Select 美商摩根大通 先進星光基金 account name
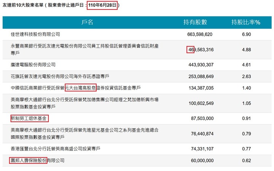This screenshot has height=171, width=274. (x=85, y=134)
